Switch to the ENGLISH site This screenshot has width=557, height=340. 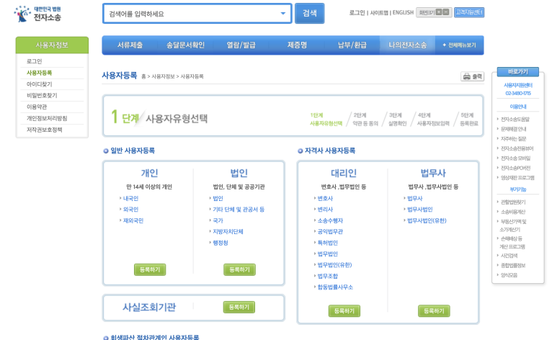click(x=403, y=12)
